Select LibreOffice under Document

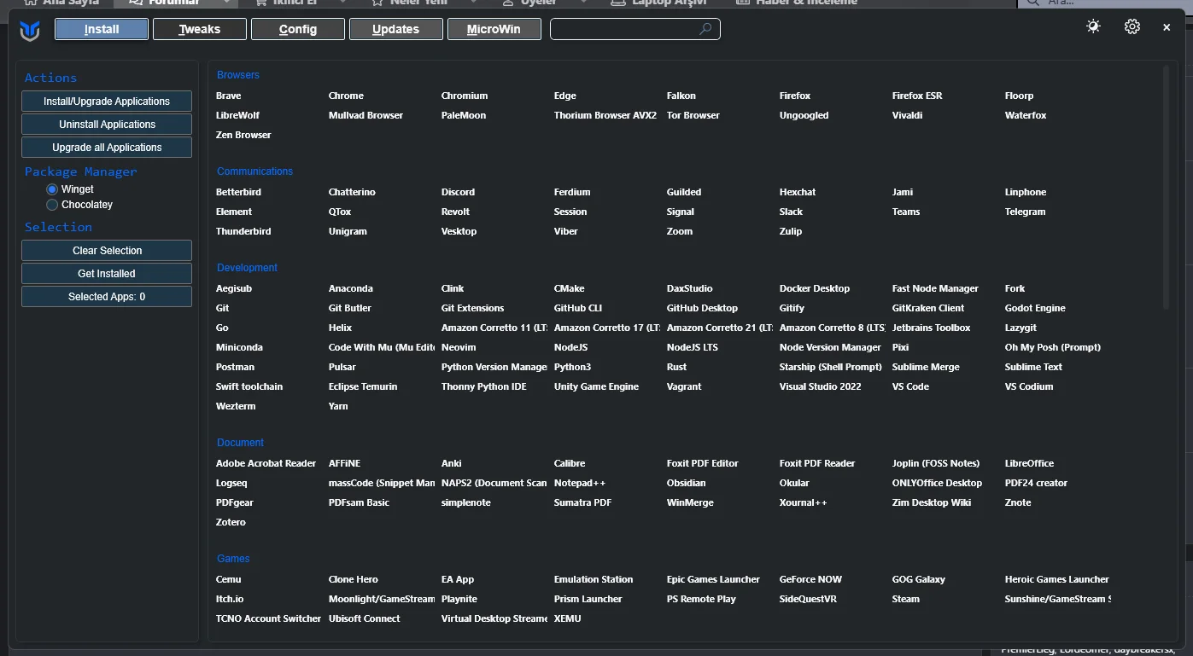click(1029, 463)
